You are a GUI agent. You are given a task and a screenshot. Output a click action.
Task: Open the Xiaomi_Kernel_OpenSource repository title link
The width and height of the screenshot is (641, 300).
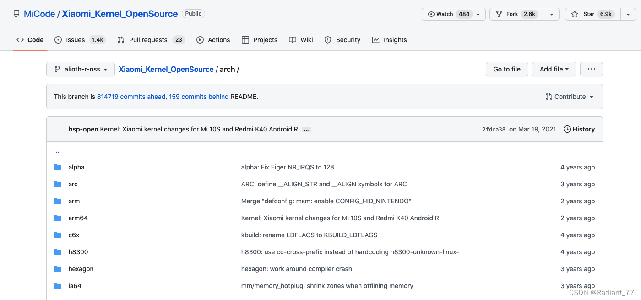point(120,14)
